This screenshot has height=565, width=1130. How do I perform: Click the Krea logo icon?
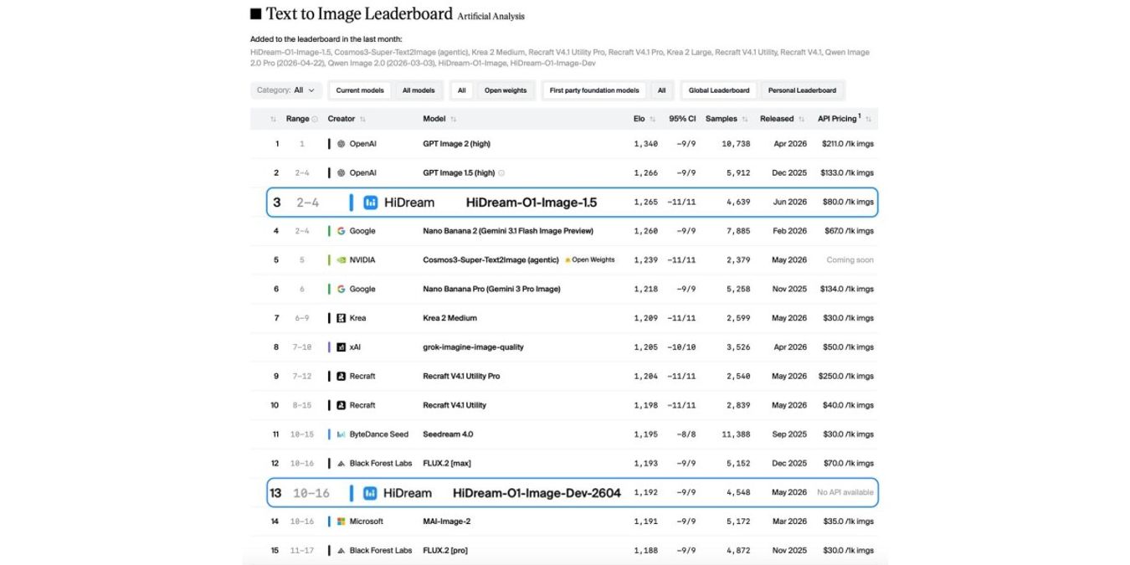341,318
